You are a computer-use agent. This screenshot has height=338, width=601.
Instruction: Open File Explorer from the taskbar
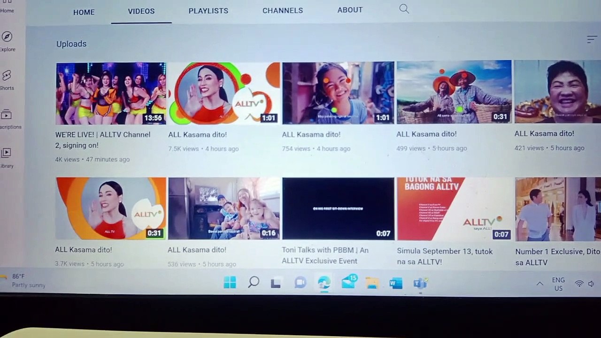pos(372,283)
